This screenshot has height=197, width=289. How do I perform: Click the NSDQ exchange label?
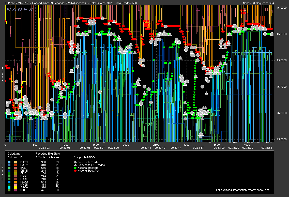pos(24,182)
